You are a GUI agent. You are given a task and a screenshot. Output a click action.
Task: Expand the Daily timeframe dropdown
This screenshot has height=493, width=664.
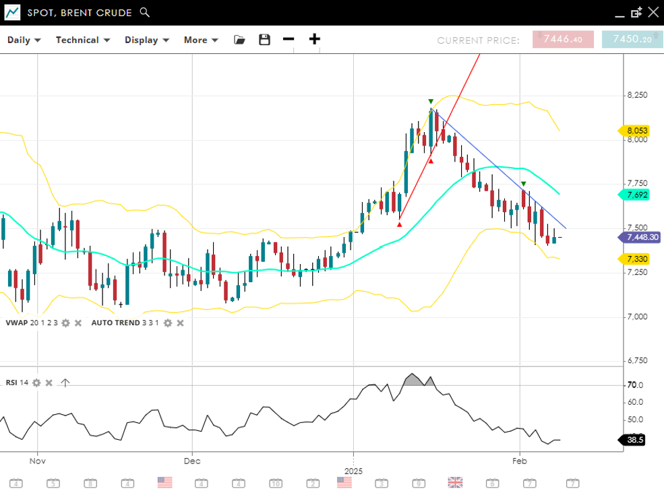click(x=24, y=40)
